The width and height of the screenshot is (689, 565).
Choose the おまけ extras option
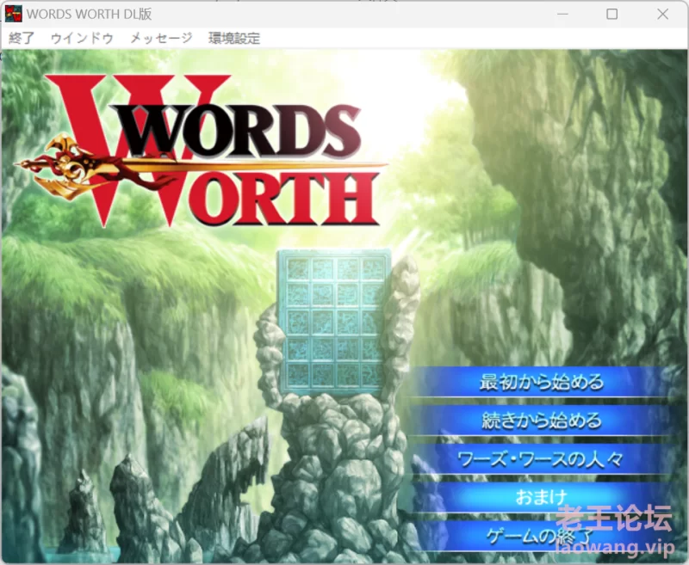[x=541, y=497]
